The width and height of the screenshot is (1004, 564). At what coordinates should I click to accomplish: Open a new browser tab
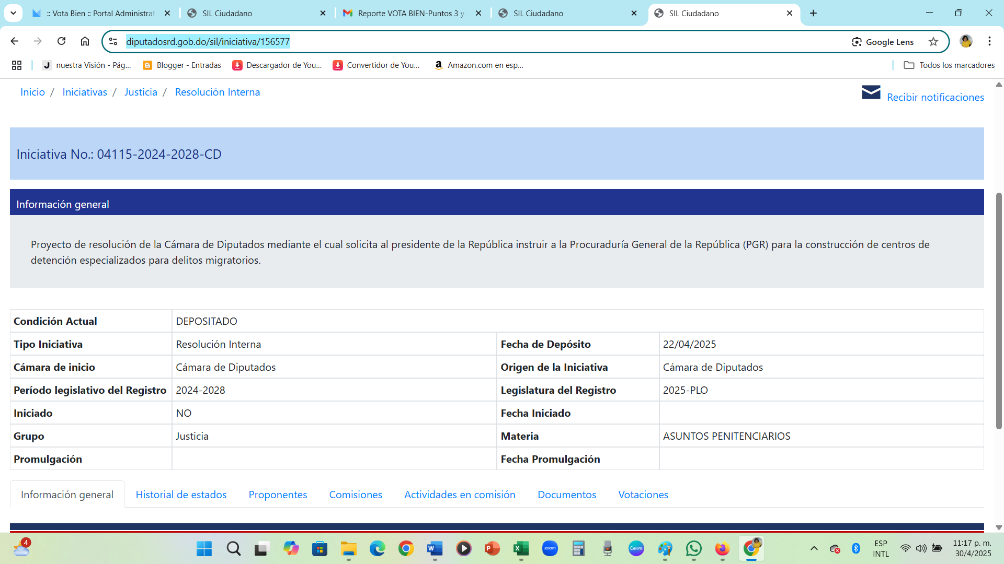[813, 13]
